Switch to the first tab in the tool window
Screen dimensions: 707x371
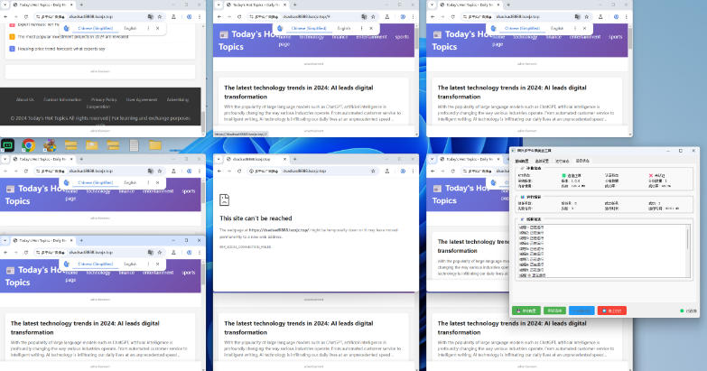coord(522,160)
